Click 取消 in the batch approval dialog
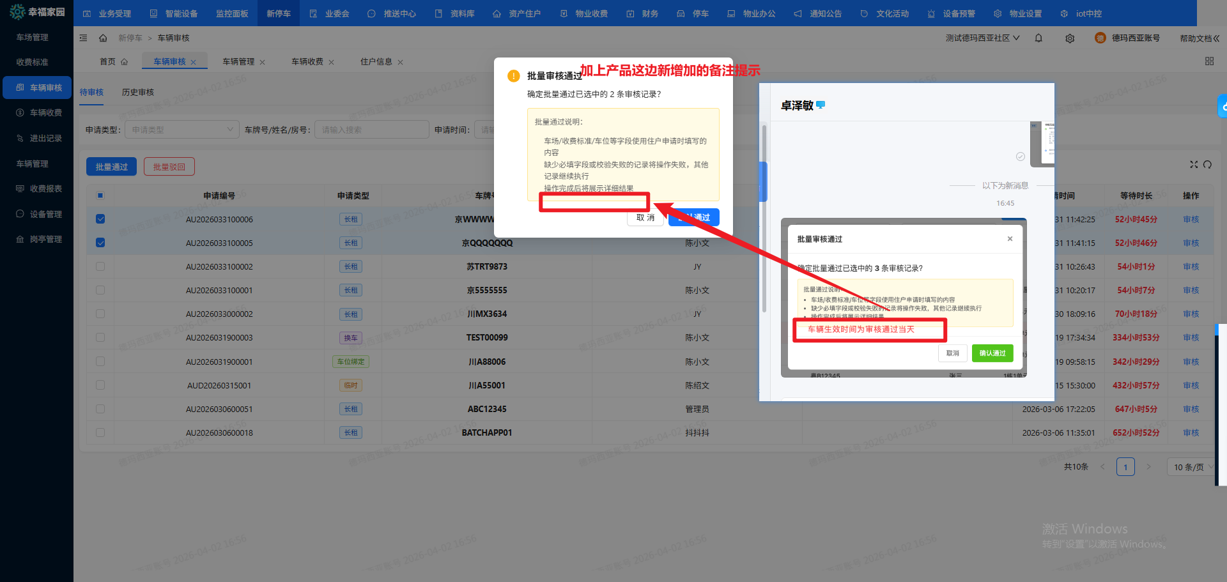This screenshot has width=1227, height=582. click(x=645, y=218)
